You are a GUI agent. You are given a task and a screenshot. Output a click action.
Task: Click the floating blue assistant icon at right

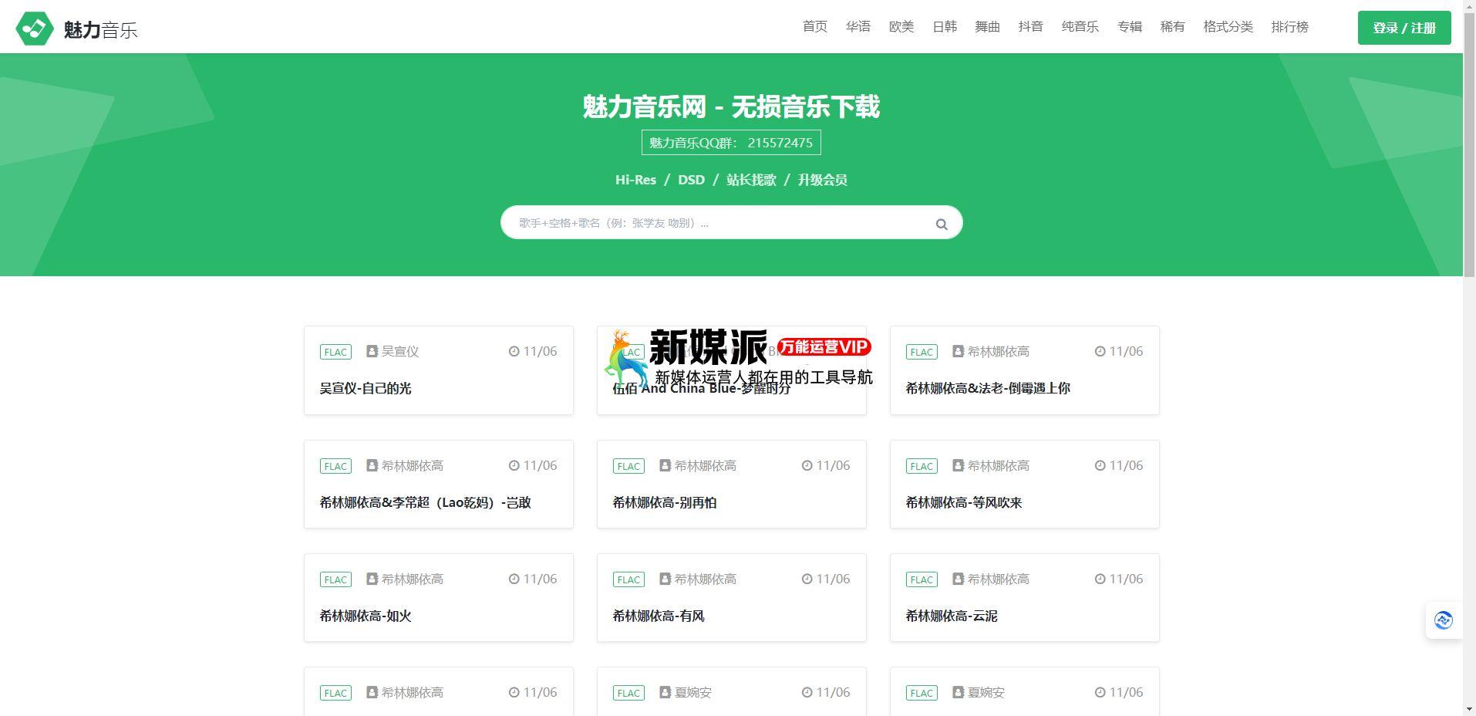point(1443,620)
